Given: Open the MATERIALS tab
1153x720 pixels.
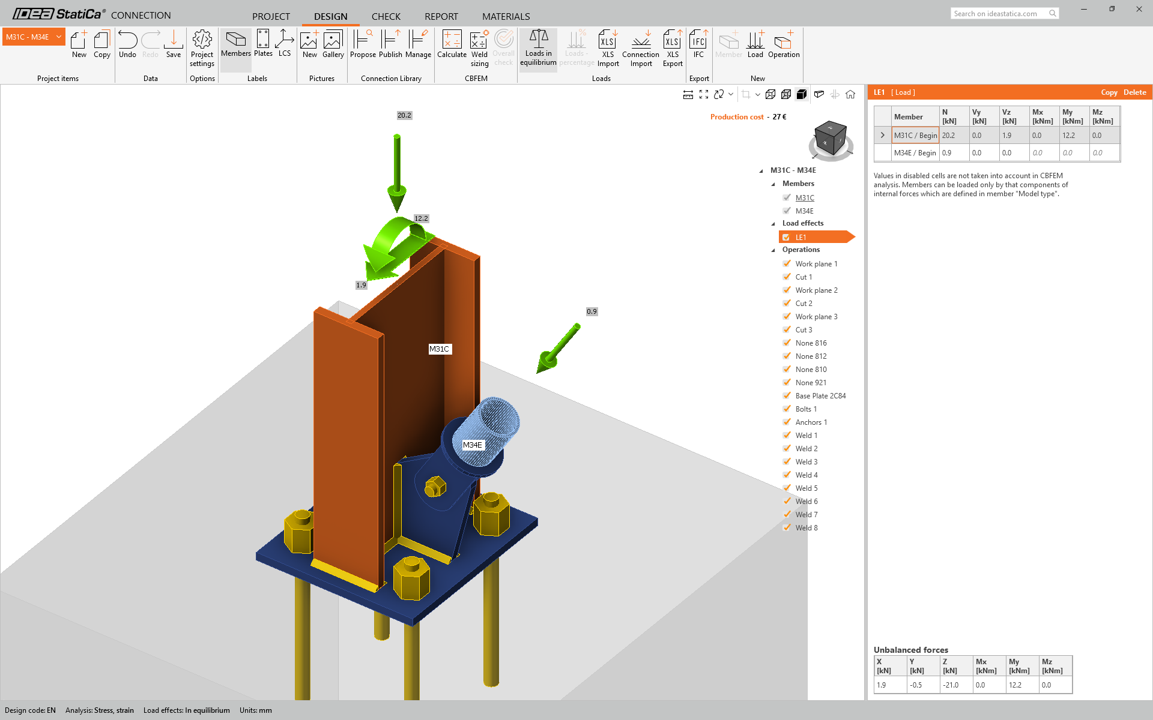Looking at the screenshot, I should point(506,16).
